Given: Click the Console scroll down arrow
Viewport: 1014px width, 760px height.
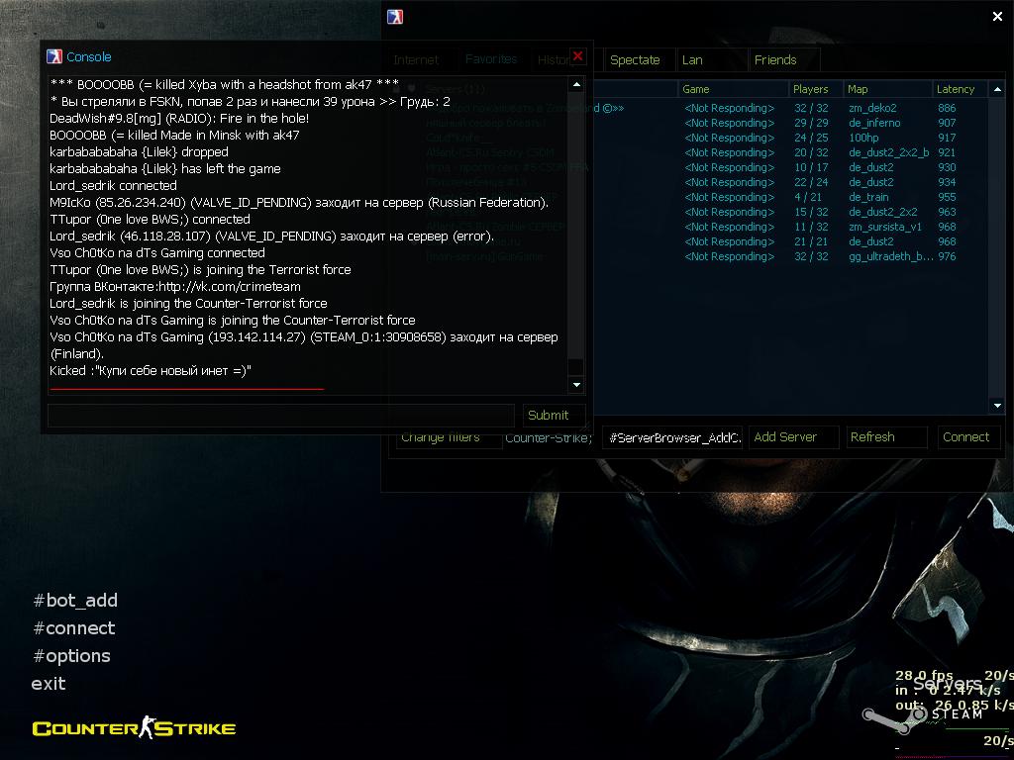Looking at the screenshot, I should 576,385.
